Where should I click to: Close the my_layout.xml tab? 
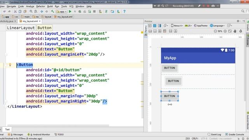[x=40, y=21]
